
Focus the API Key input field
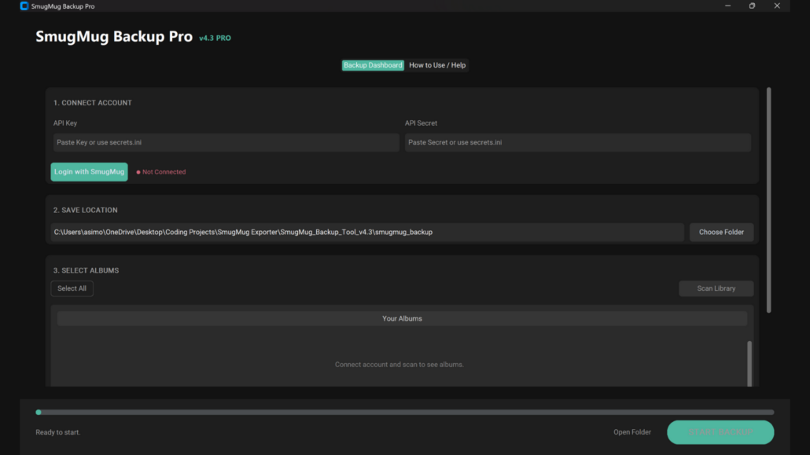225,142
